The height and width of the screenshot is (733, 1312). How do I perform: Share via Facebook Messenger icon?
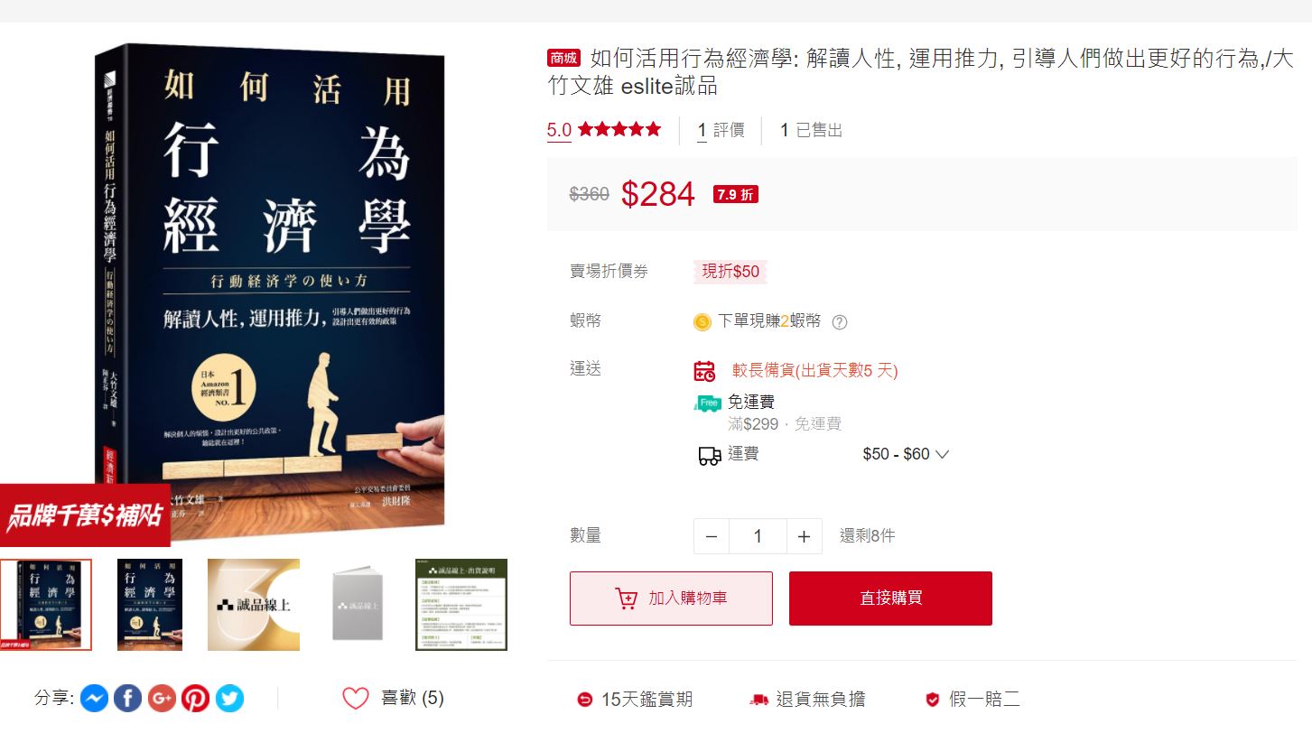pyautogui.click(x=95, y=698)
